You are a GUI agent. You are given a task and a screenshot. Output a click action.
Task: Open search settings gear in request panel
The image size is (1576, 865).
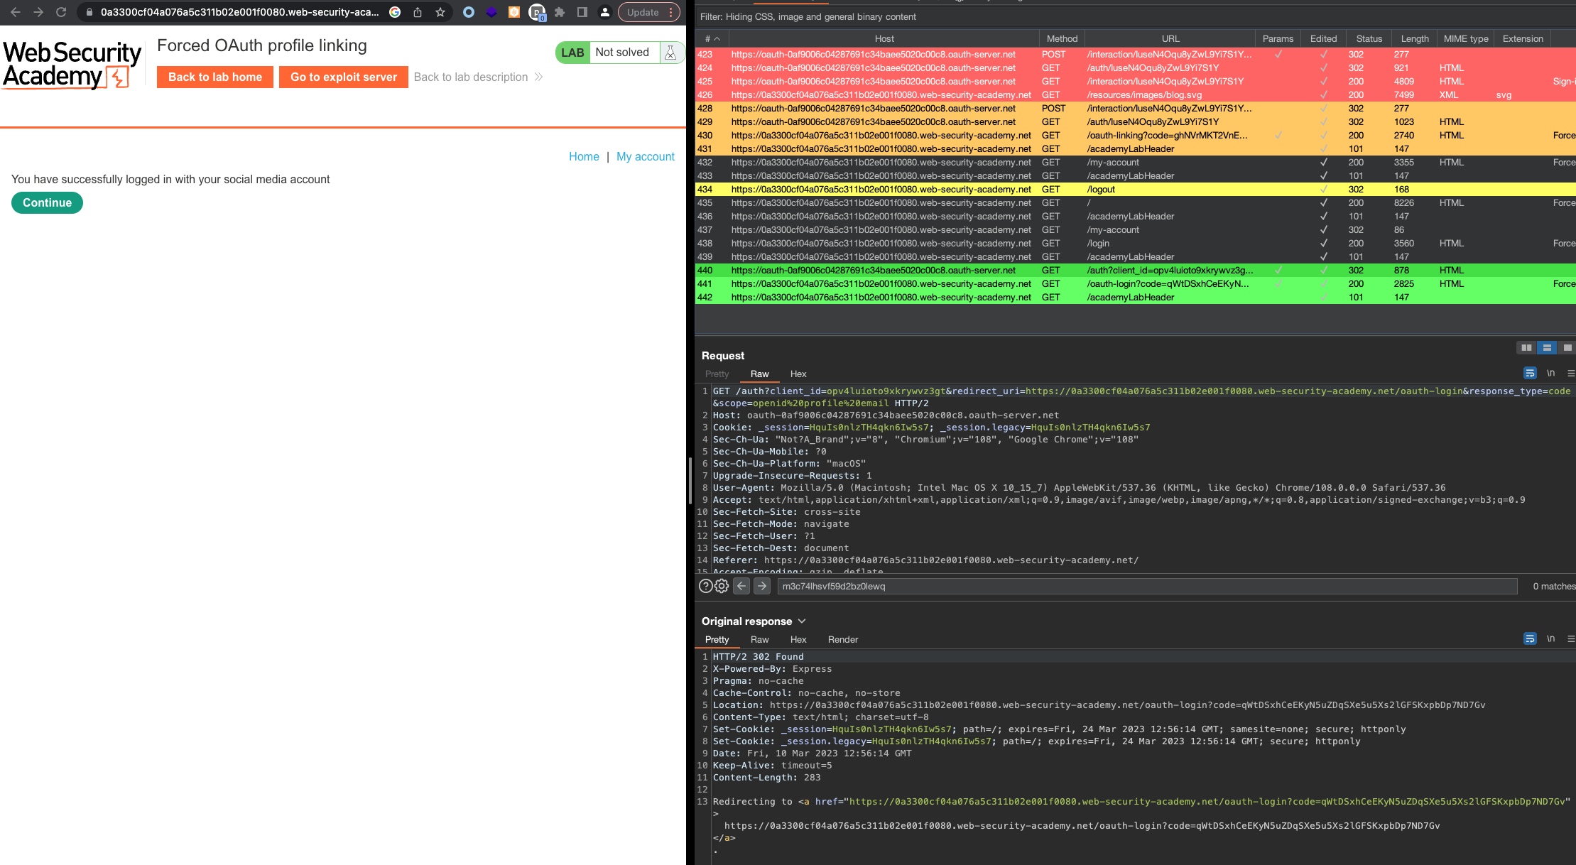pos(722,586)
